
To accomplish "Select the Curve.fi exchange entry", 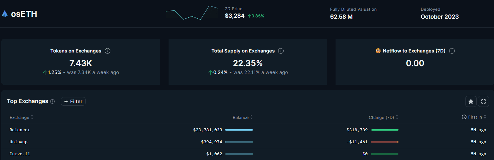I will [20, 154].
